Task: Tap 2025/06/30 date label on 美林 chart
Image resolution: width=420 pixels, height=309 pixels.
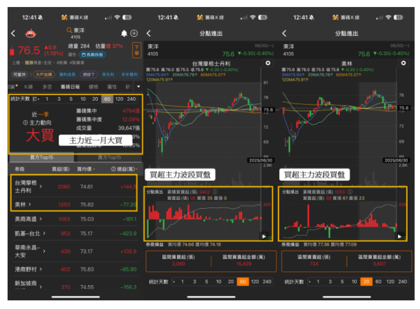Action: point(396,160)
